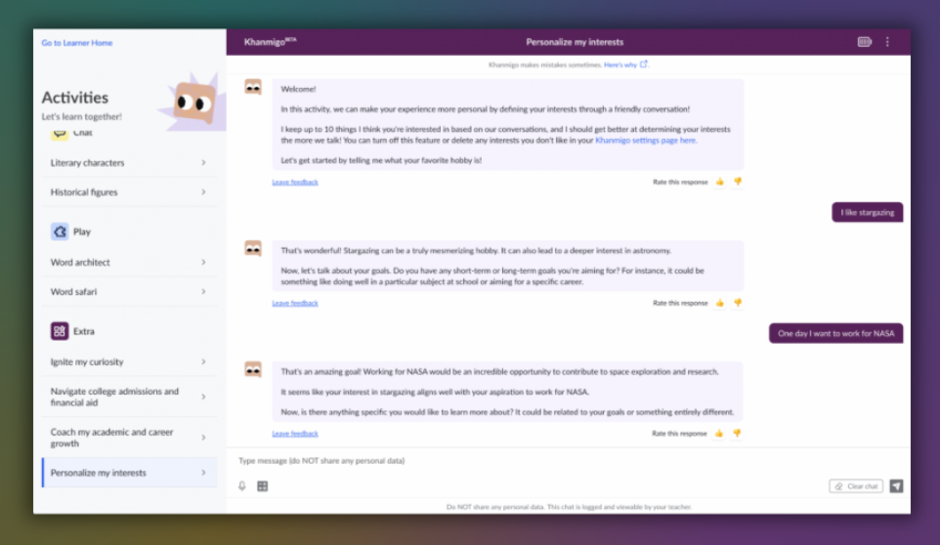Leave feedback on the NASA reply
The height and width of the screenshot is (545, 940).
(295, 433)
